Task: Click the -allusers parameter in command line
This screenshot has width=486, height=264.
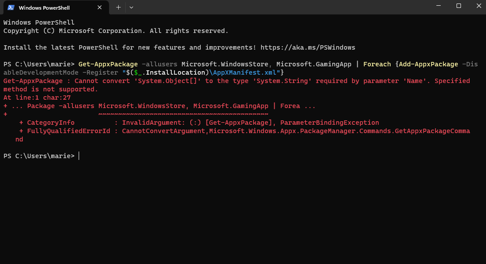Action: (x=160, y=64)
